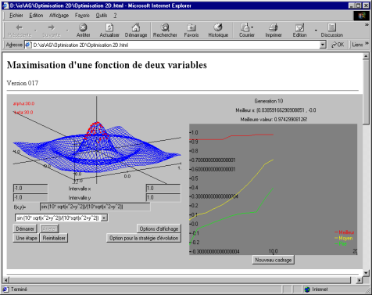
Task: Open Historique toolbar icon
Action: pos(218,27)
